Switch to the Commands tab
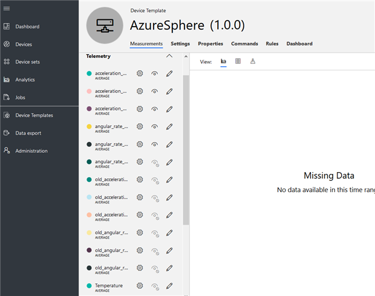The image size is (375, 296). tap(244, 44)
